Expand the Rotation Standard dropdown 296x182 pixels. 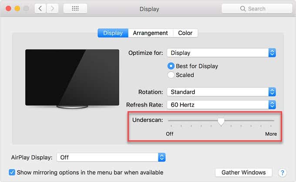click(x=221, y=92)
